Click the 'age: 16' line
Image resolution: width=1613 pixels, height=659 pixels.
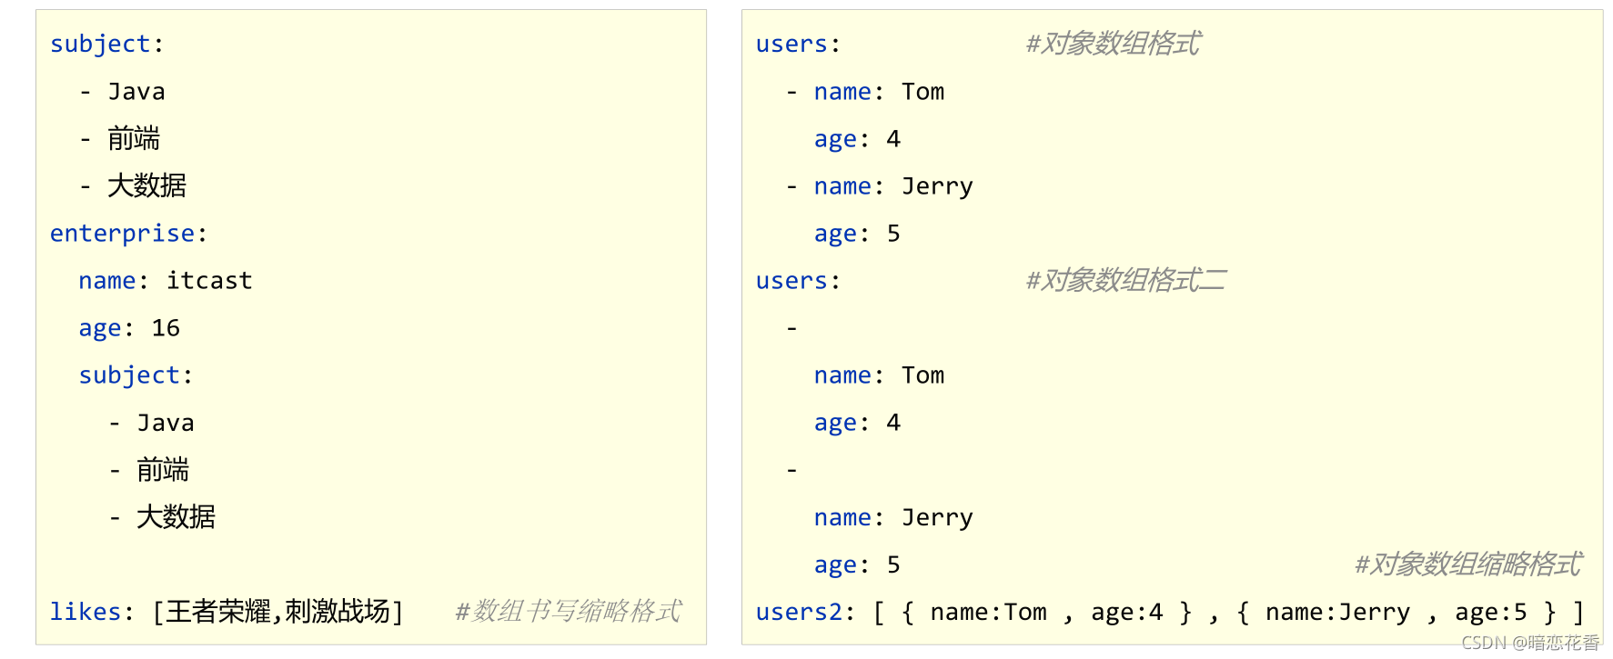tap(129, 328)
